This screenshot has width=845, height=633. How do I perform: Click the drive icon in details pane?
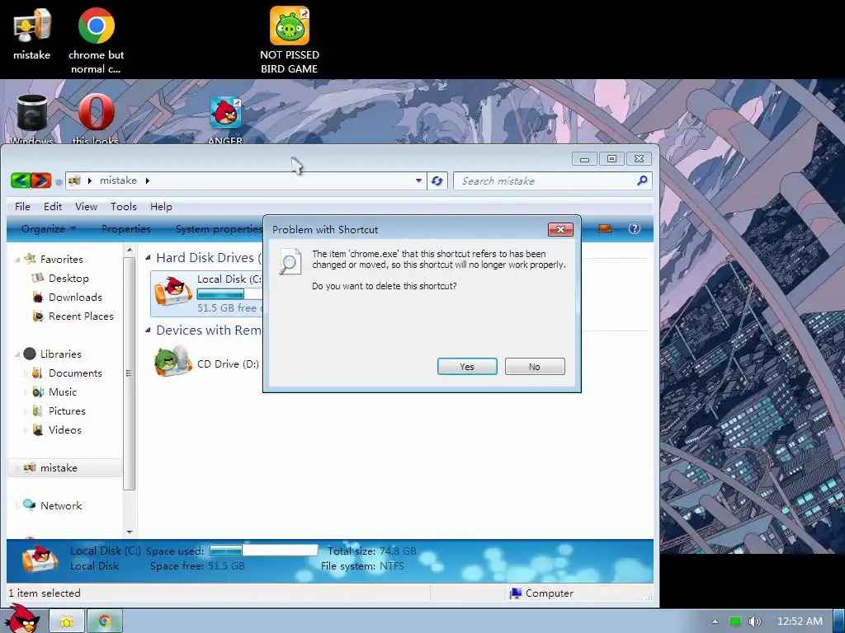pyautogui.click(x=40, y=560)
